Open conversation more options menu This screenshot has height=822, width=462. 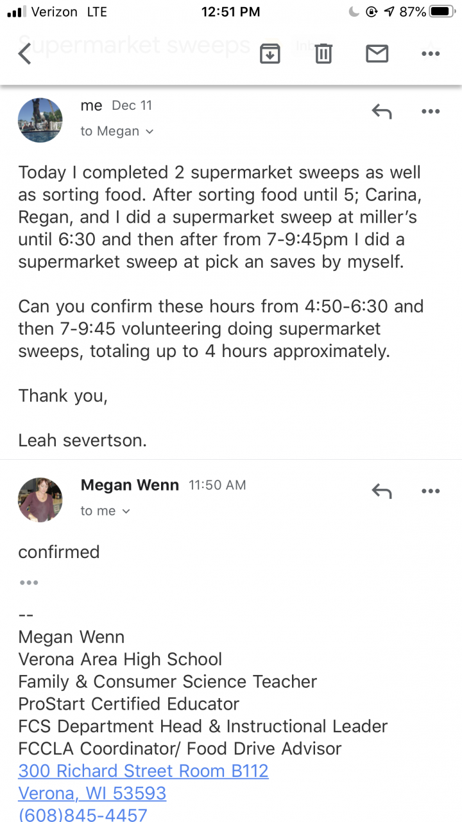coord(430,54)
